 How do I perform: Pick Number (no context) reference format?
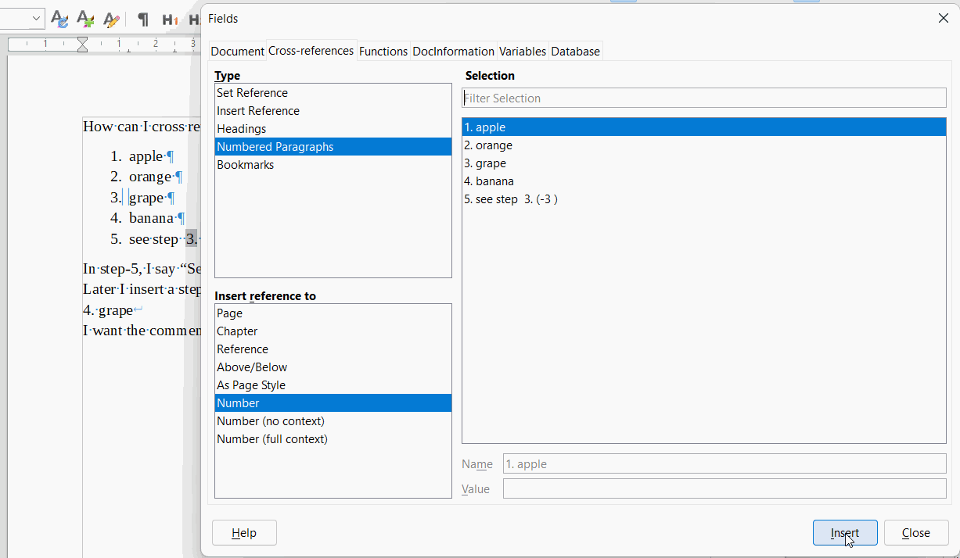(270, 421)
